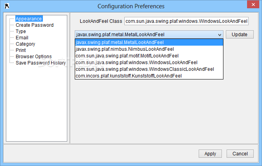The height and width of the screenshot is (166, 262).
Task: Select com.sun.java.swing.plaf.windows.WindowsLookAndFeel list option
Action: tap(149, 63)
